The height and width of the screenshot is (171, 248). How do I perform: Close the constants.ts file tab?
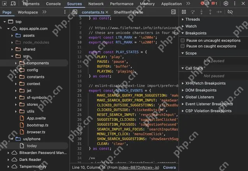[107, 12]
